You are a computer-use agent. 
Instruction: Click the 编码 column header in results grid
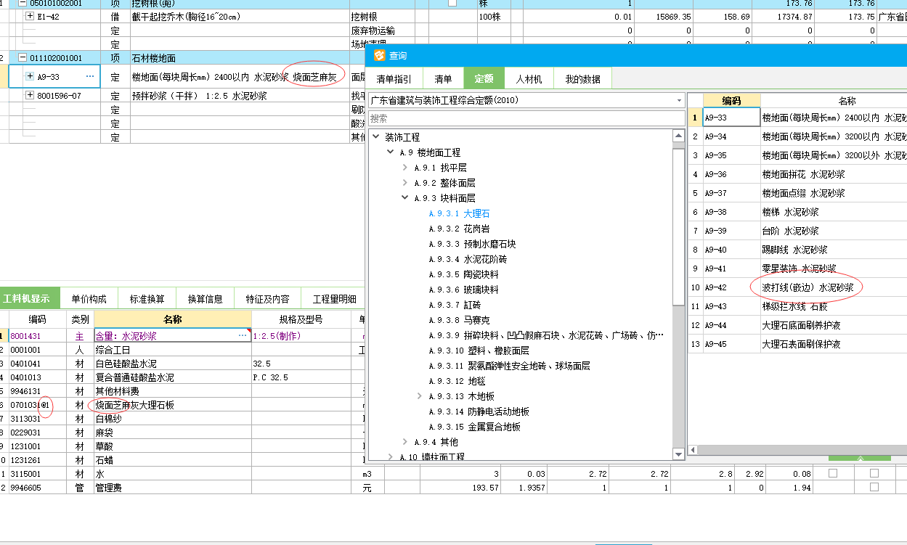pos(731,101)
